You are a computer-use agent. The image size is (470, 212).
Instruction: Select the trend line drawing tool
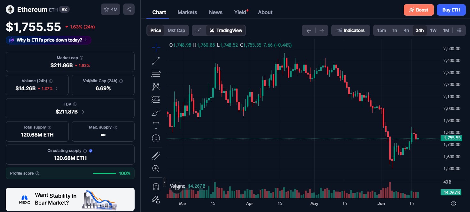156,61
